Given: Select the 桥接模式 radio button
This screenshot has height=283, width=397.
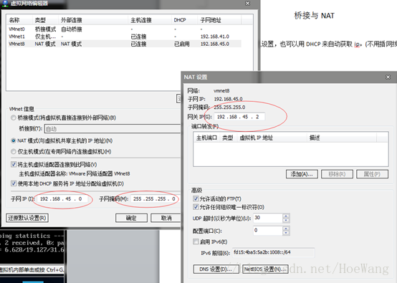Looking at the screenshot, I should point(14,117).
